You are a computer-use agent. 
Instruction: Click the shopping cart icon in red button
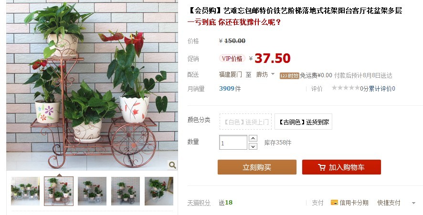click(x=322, y=167)
